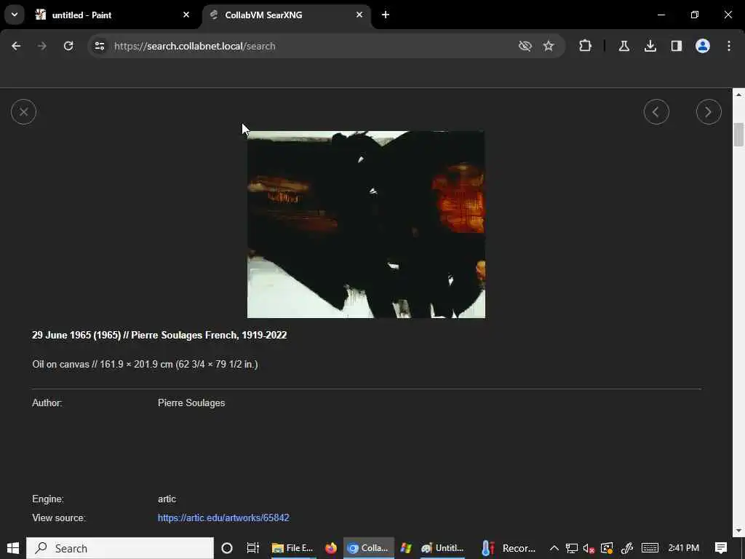
Task: Close the untitled - Paint tab
Action: [x=186, y=15]
